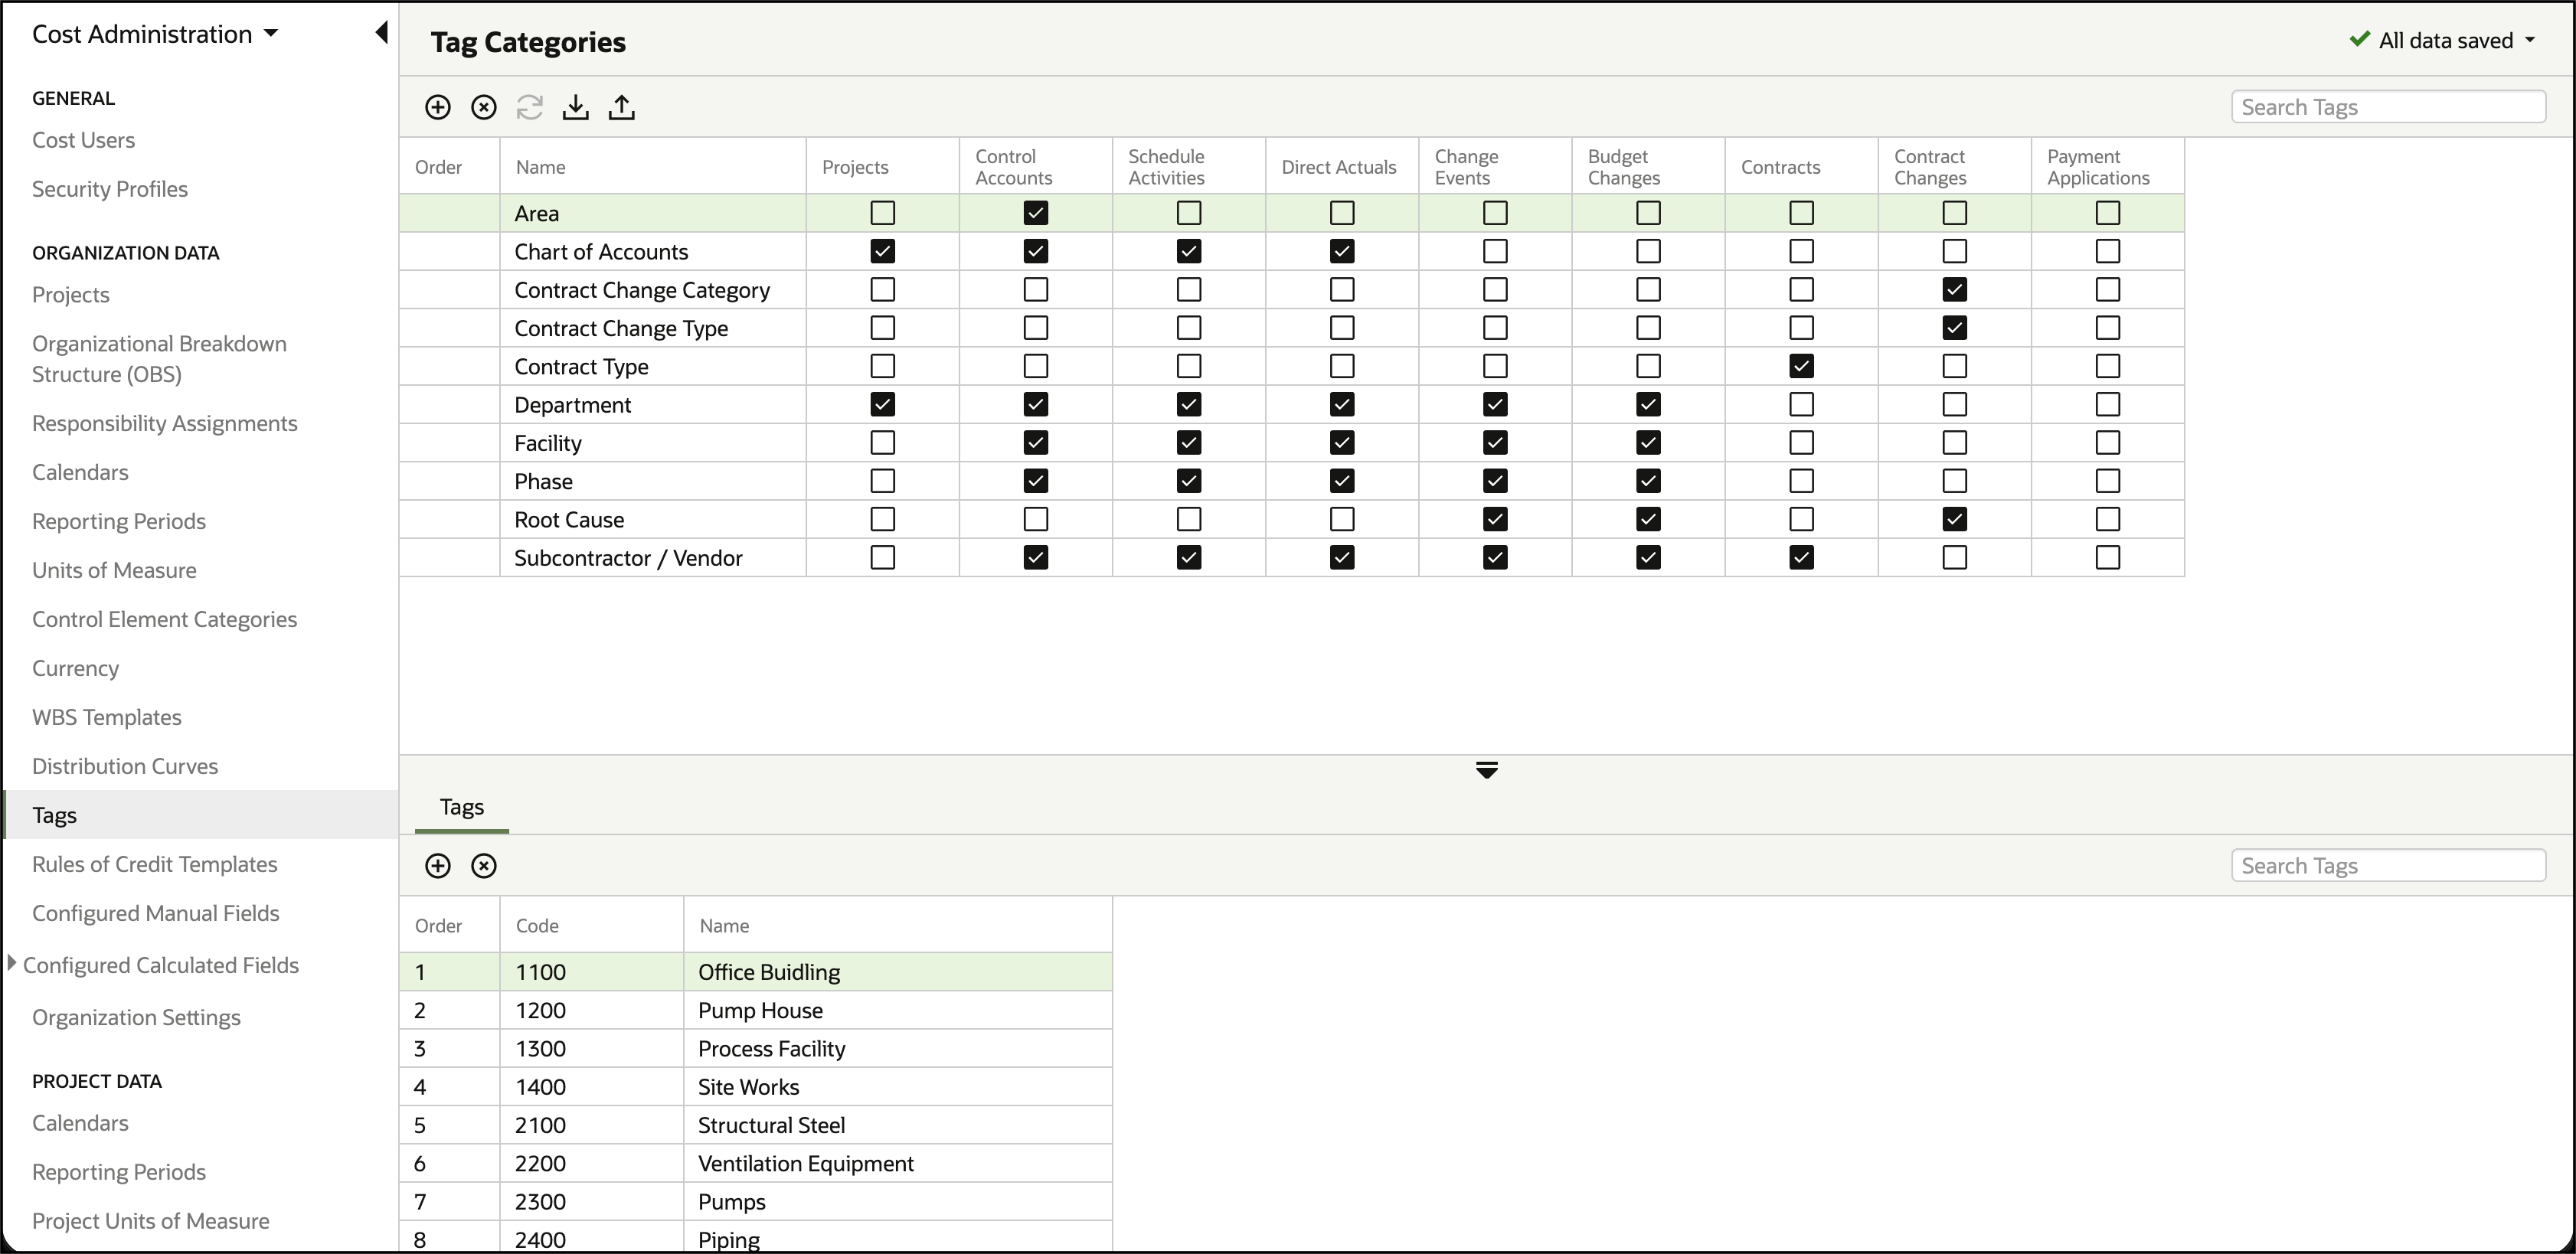
Task: Open WBS Templates
Action: pos(107,717)
